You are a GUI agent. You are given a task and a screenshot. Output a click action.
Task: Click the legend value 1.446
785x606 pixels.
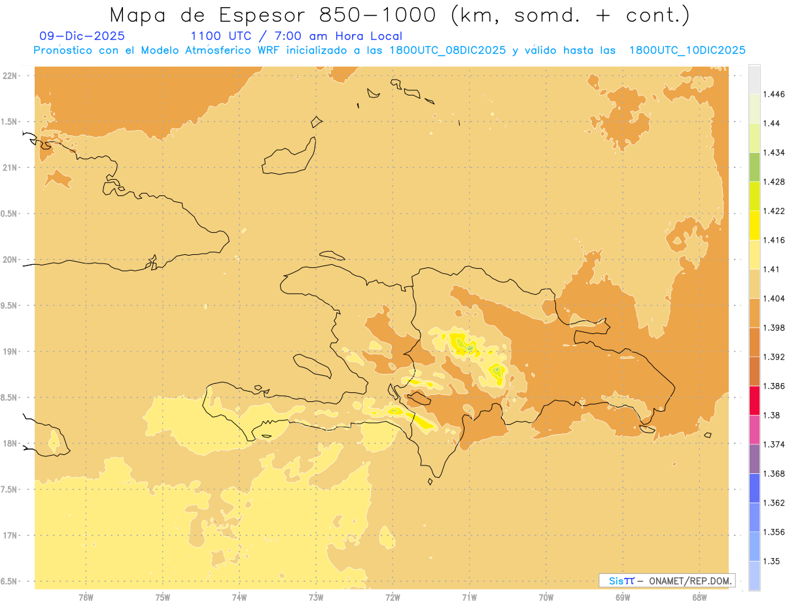coord(773,94)
